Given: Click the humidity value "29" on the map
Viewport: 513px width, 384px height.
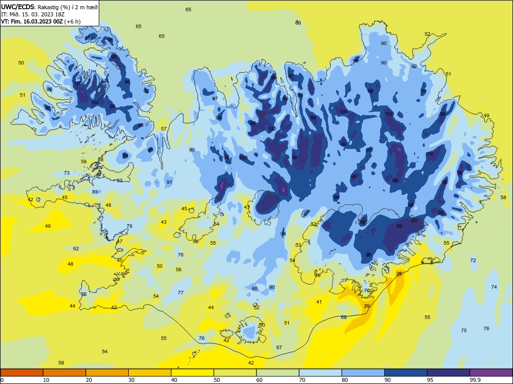Looking at the screenshot, I should point(367,306).
